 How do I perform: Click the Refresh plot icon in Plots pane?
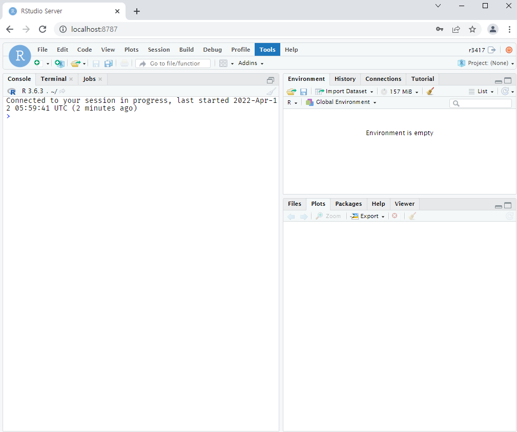pyautogui.click(x=509, y=216)
